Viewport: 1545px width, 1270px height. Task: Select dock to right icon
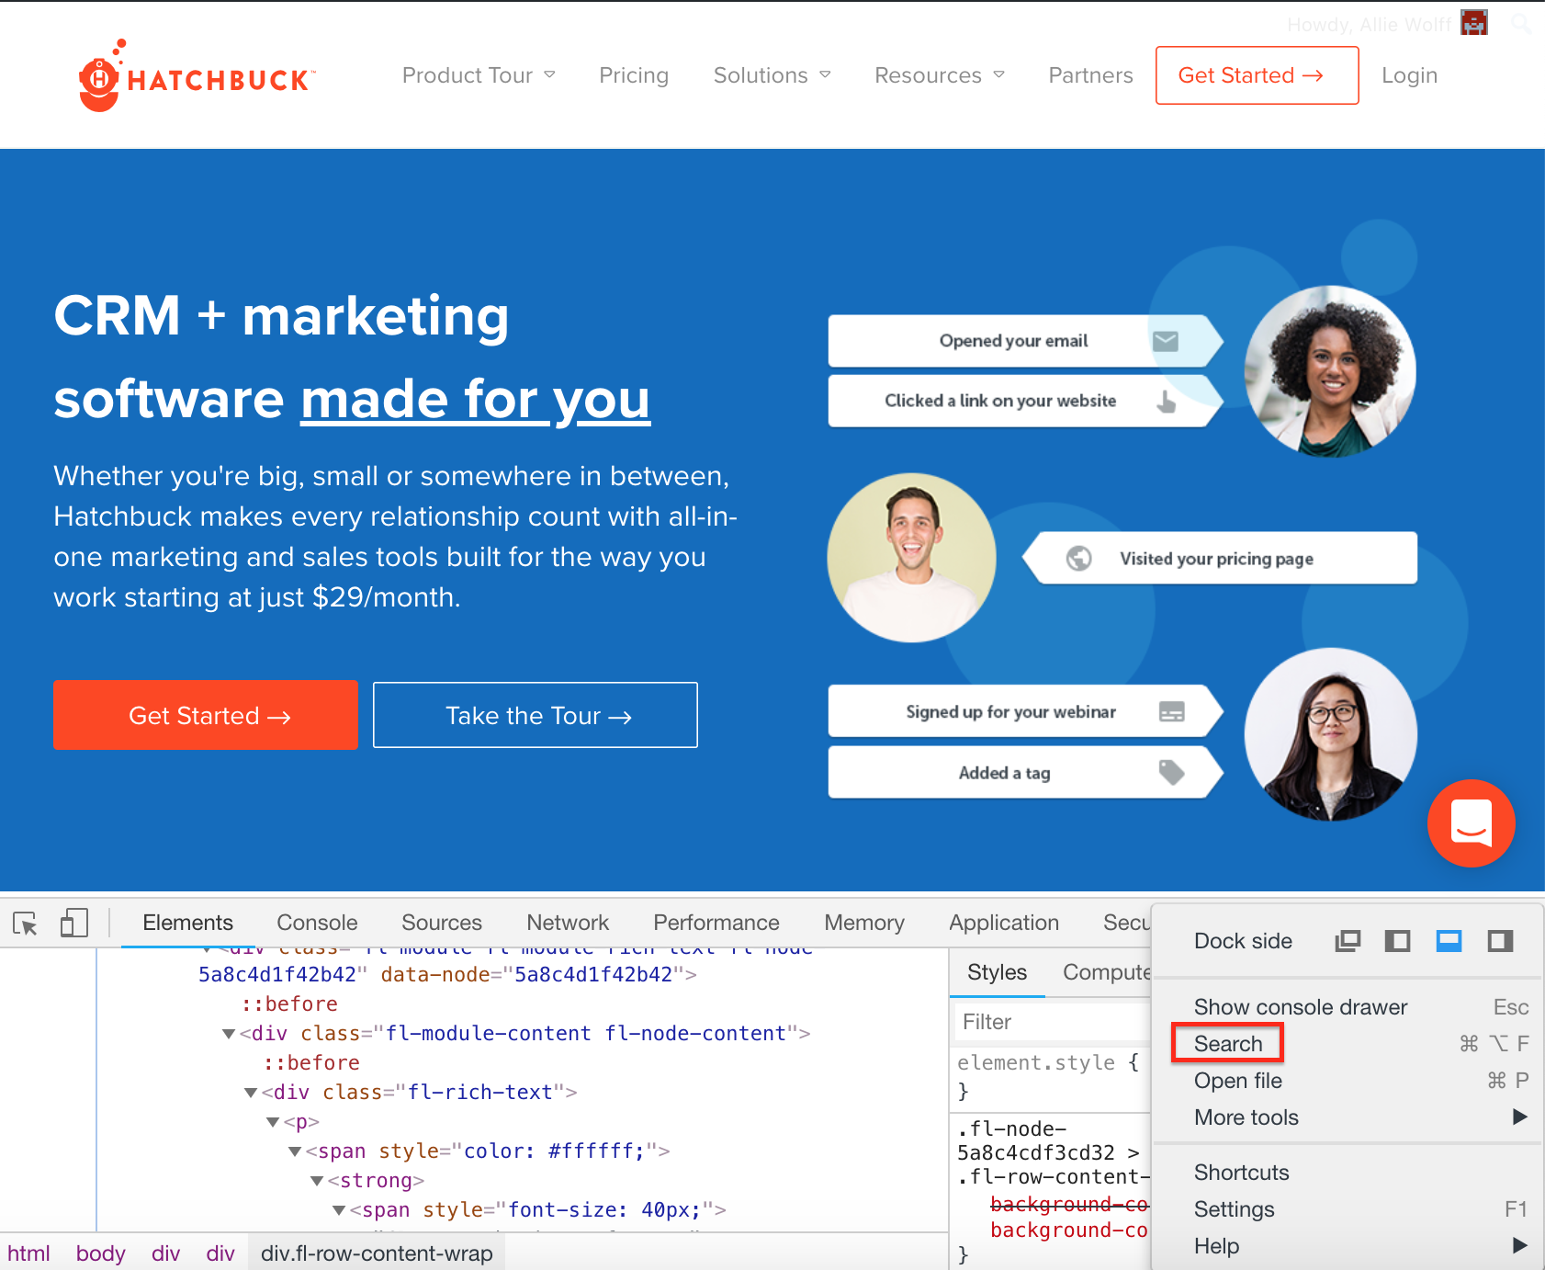click(1500, 941)
